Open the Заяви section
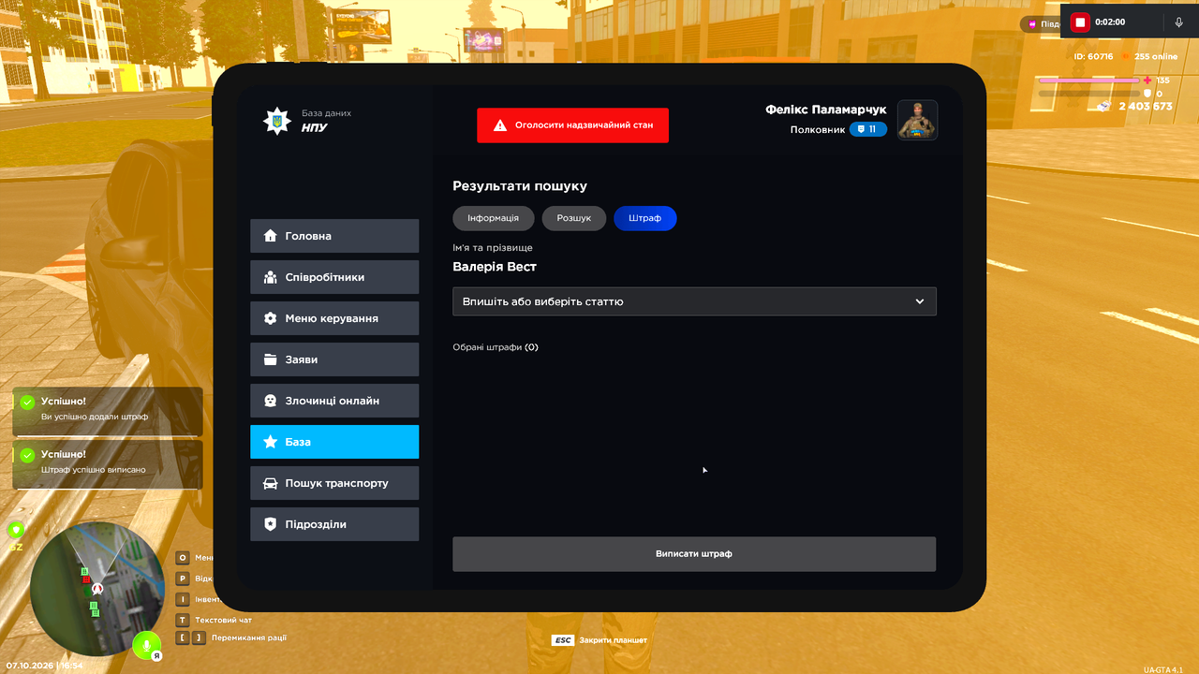 pyautogui.click(x=334, y=359)
